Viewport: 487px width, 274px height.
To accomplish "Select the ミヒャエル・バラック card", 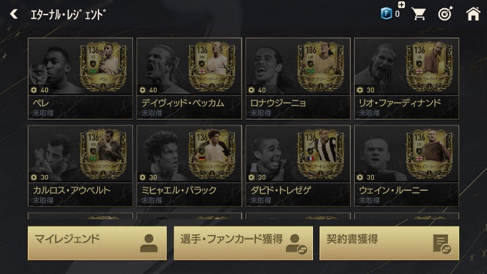I will (189, 166).
